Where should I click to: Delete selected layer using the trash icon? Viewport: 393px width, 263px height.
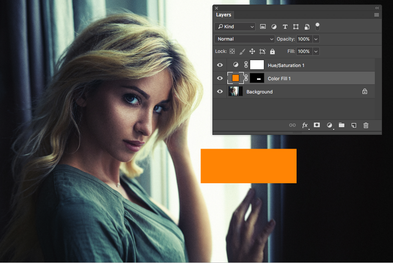[x=366, y=125]
